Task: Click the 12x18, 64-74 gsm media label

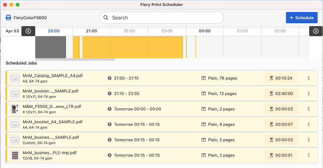Action: click(x=37, y=158)
